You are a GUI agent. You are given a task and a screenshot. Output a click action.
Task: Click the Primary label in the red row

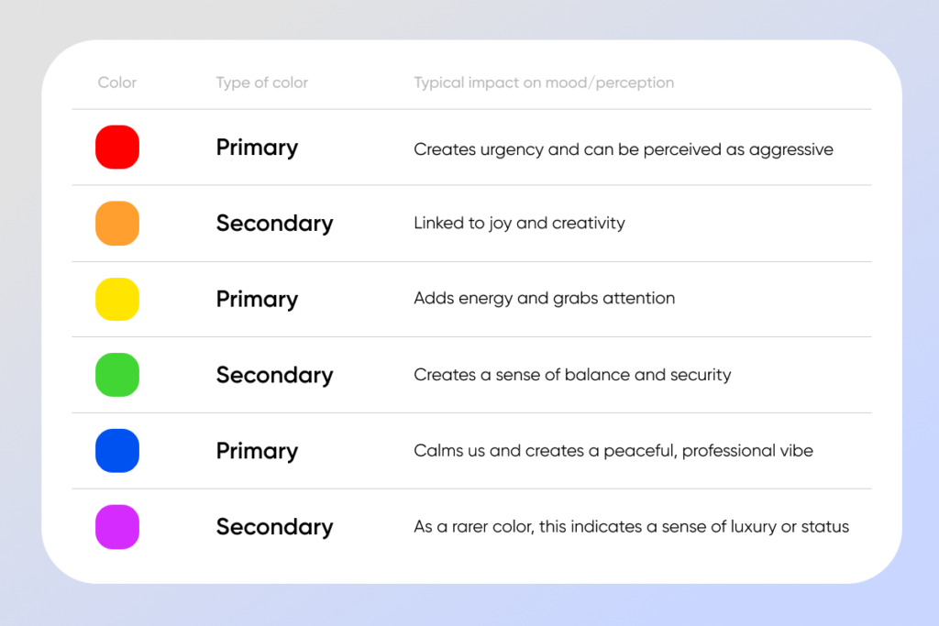click(x=257, y=148)
